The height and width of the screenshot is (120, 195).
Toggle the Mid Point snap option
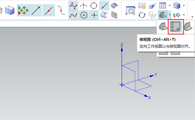pyautogui.click(x=49, y=10)
